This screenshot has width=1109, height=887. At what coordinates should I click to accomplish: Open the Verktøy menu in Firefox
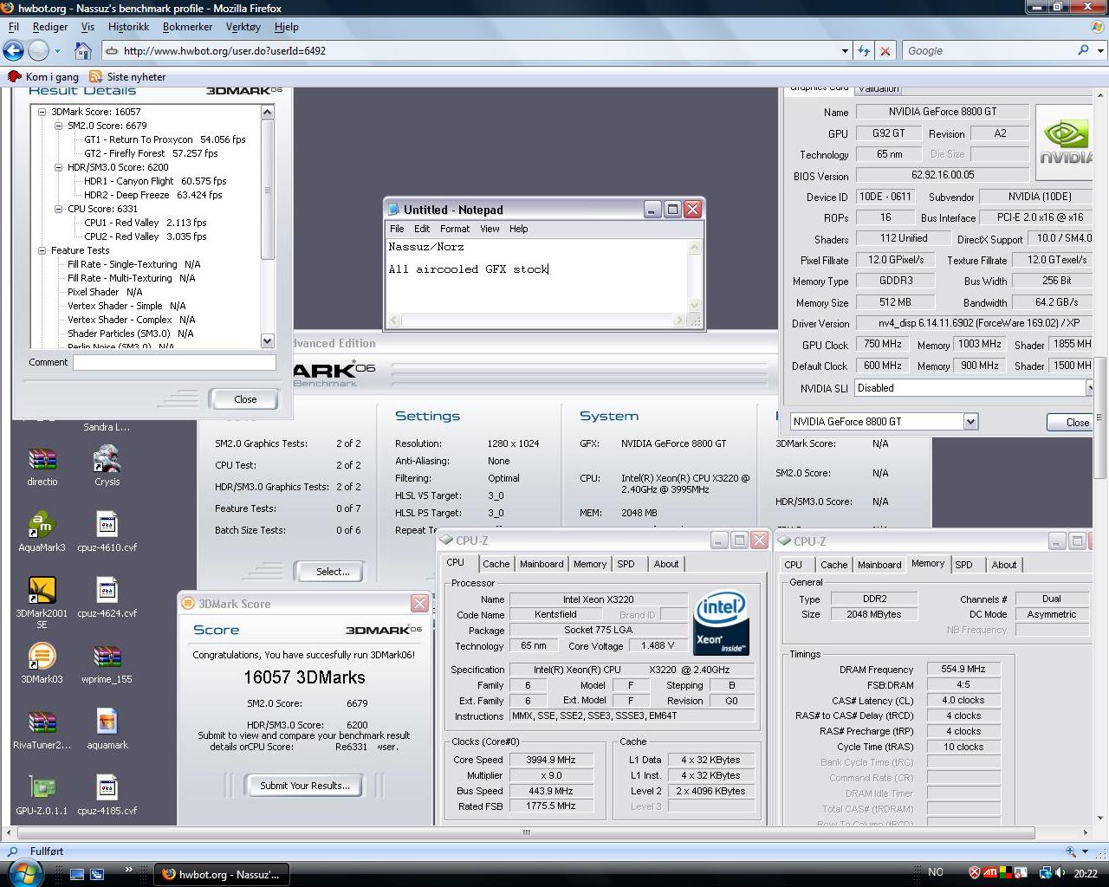[x=243, y=27]
